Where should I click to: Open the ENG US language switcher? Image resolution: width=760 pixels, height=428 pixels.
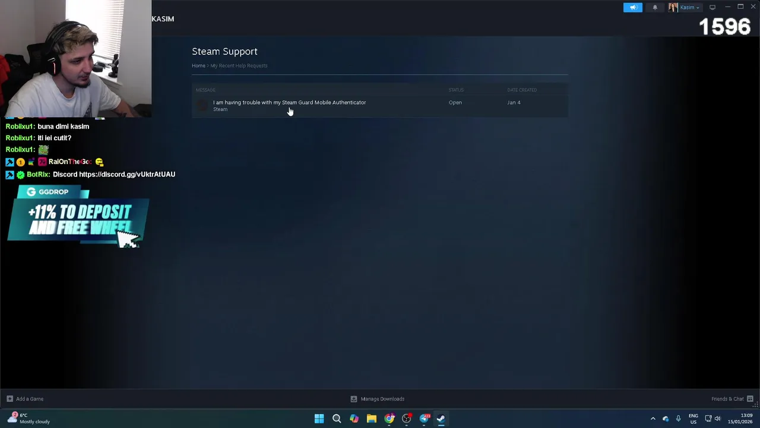(693, 418)
